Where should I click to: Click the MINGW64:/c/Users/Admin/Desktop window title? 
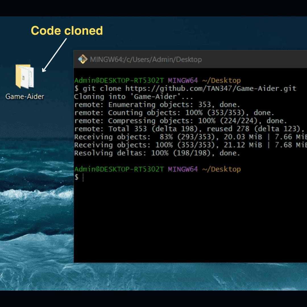click(146, 59)
